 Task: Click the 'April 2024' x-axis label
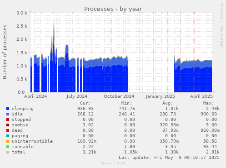click(35, 96)
